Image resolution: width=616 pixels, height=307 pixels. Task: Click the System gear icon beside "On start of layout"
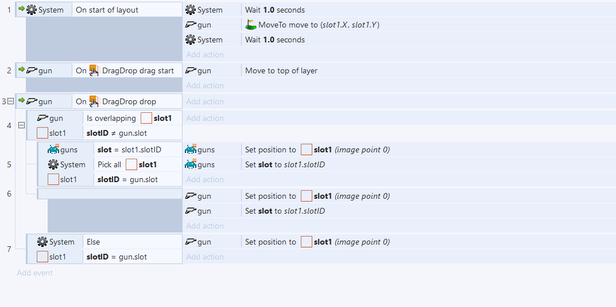coord(32,10)
